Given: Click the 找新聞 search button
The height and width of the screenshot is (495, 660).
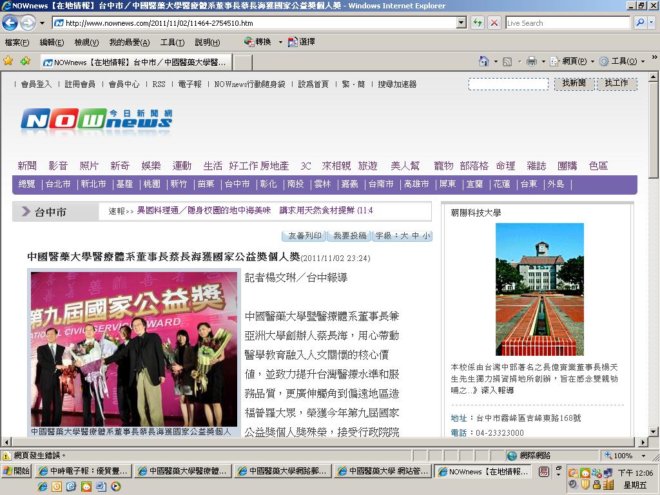Looking at the screenshot, I should (x=574, y=83).
